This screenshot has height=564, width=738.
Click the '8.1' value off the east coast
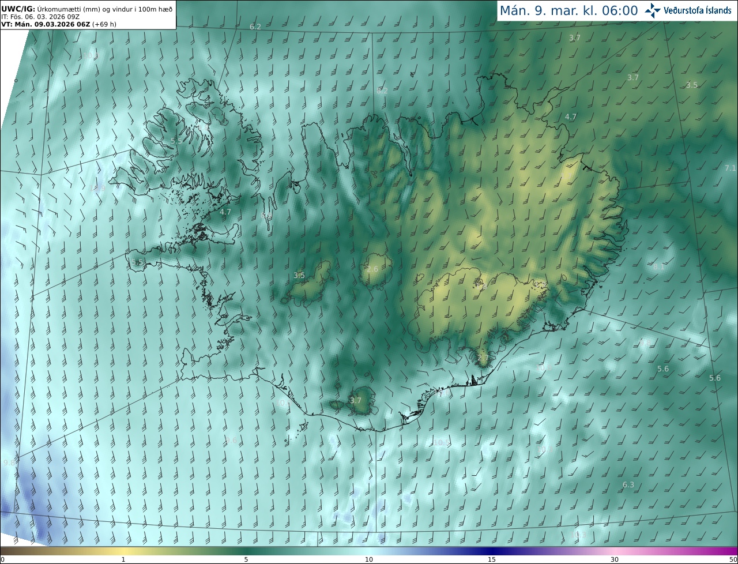pyautogui.click(x=658, y=267)
